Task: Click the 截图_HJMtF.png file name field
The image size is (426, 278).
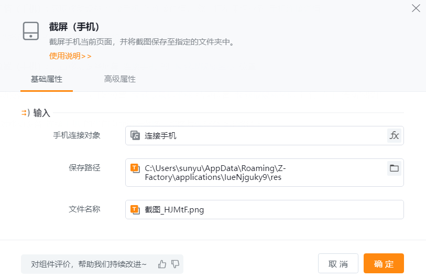Action: pyautogui.click(x=262, y=210)
